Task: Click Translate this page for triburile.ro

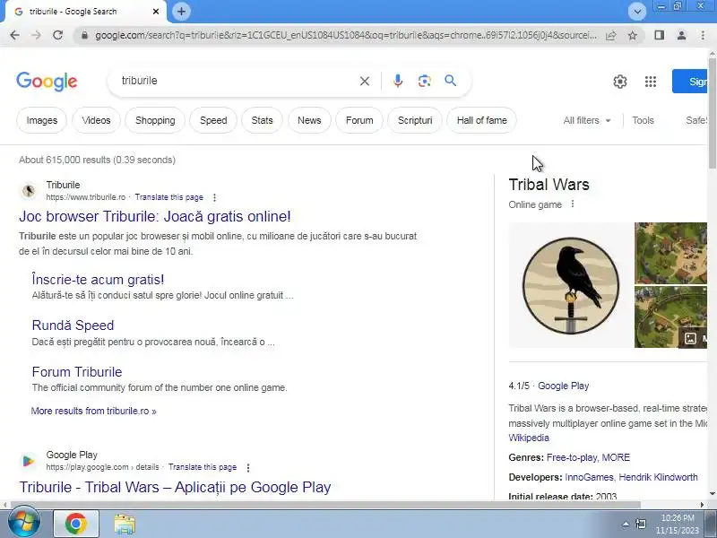Action: 168,197
